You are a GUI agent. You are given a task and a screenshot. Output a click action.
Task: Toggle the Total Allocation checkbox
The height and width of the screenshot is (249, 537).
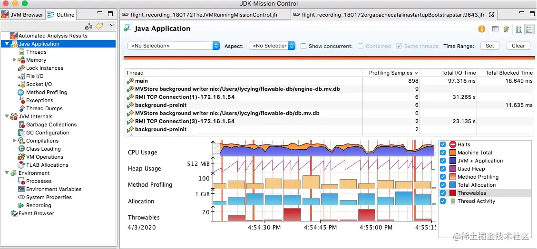click(x=443, y=185)
